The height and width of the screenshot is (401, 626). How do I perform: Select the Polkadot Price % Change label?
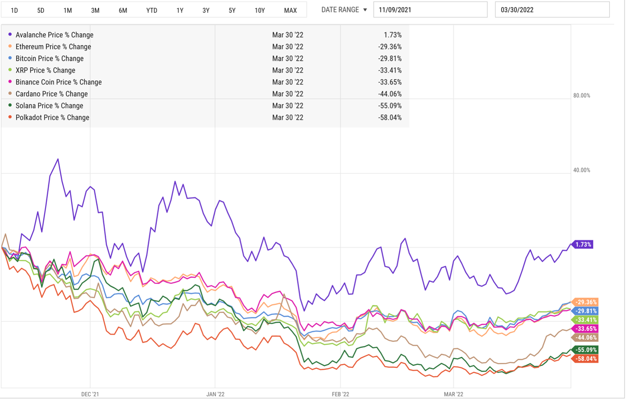pos(52,118)
